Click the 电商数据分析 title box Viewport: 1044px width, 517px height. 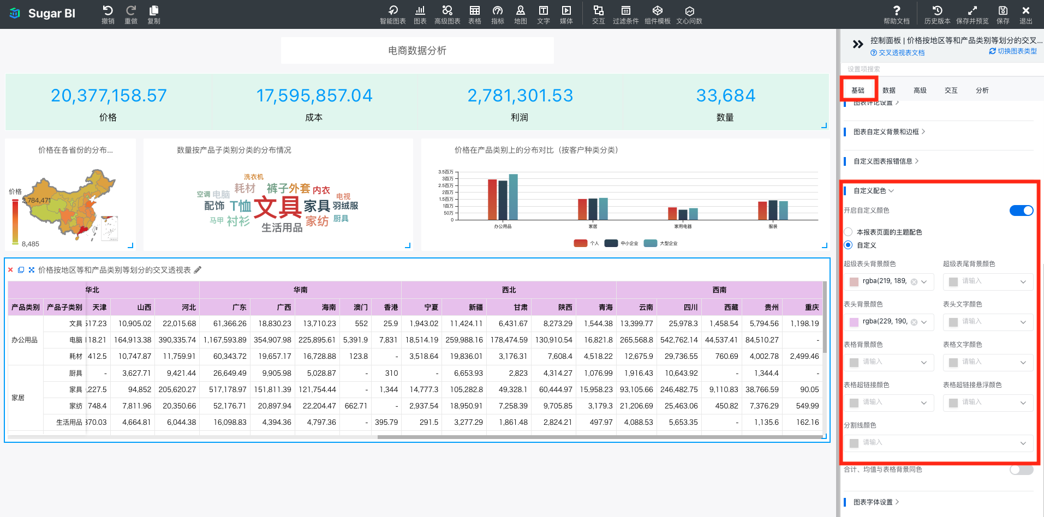[x=417, y=51]
